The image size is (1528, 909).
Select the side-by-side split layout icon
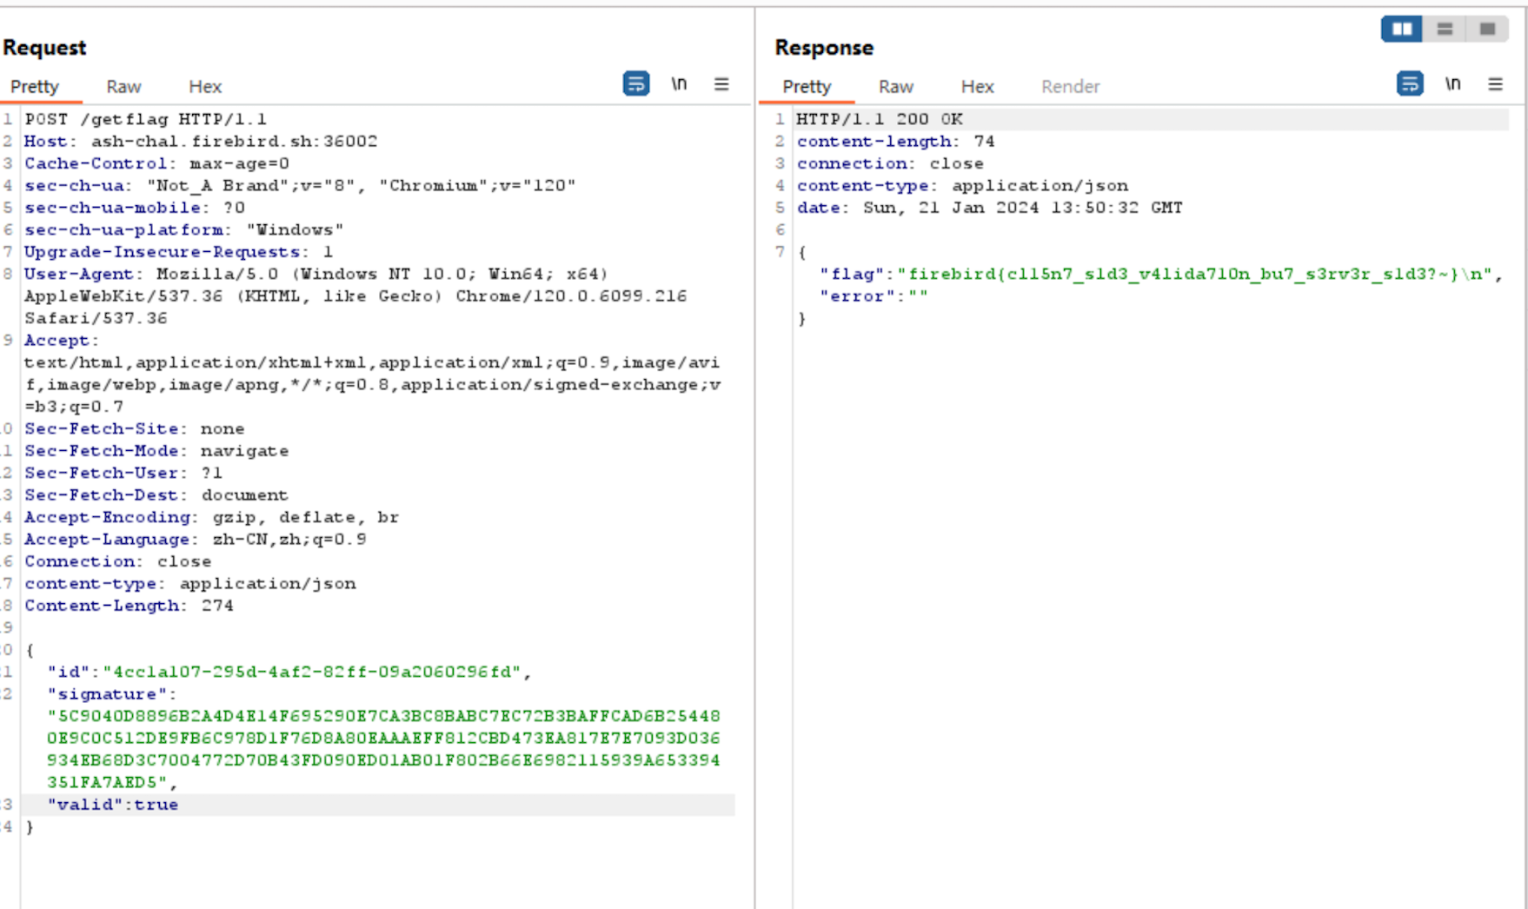coord(1402,30)
